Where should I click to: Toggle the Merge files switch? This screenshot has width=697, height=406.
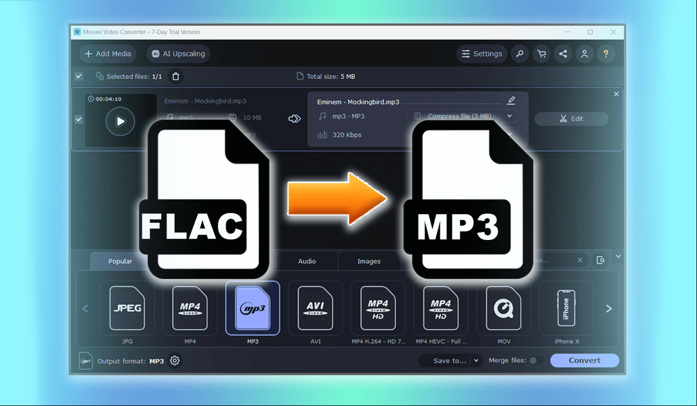[536, 361]
